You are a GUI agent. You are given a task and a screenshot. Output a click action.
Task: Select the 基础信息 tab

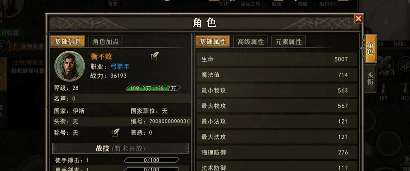[68, 42]
